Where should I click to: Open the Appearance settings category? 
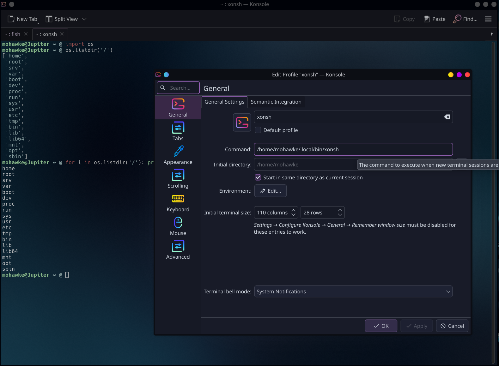(178, 155)
